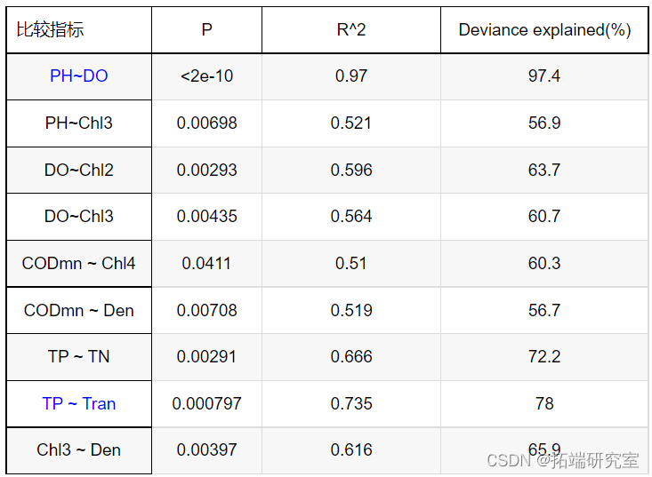Click the 0.97 R^2 value cell
Screen dimensions: 652x477
pos(350,76)
